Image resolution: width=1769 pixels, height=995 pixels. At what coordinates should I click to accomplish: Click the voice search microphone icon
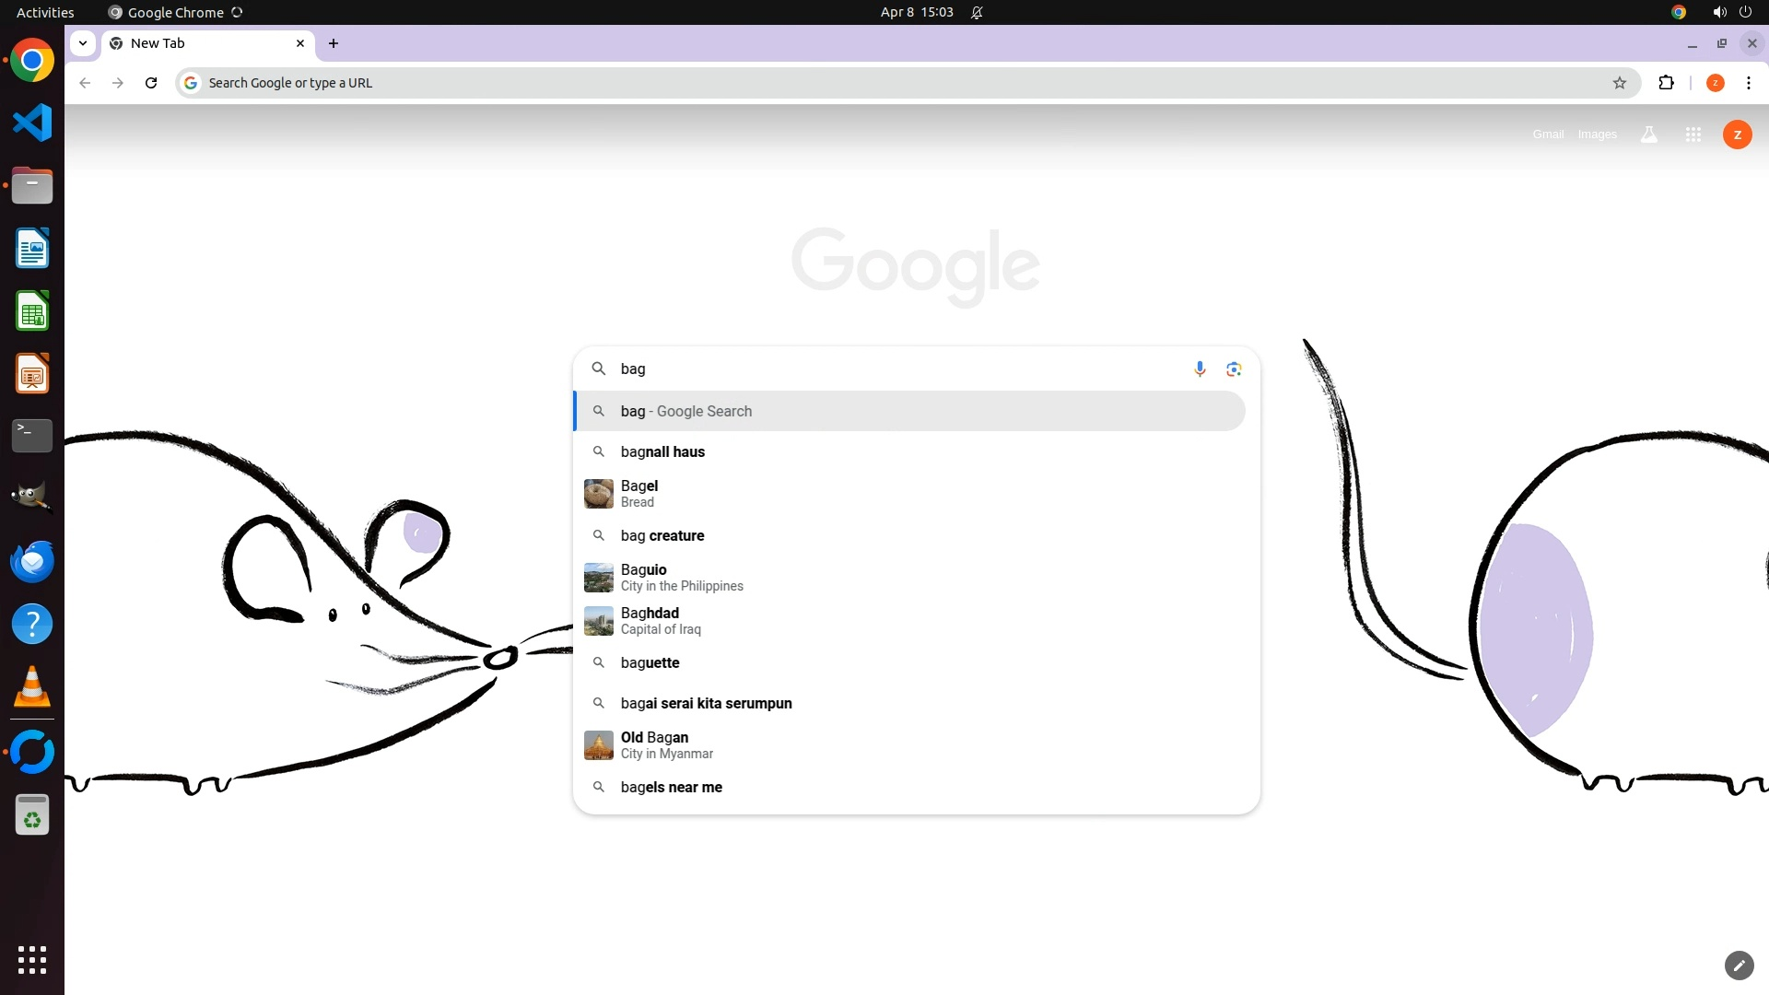pyautogui.click(x=1200, y=369)
